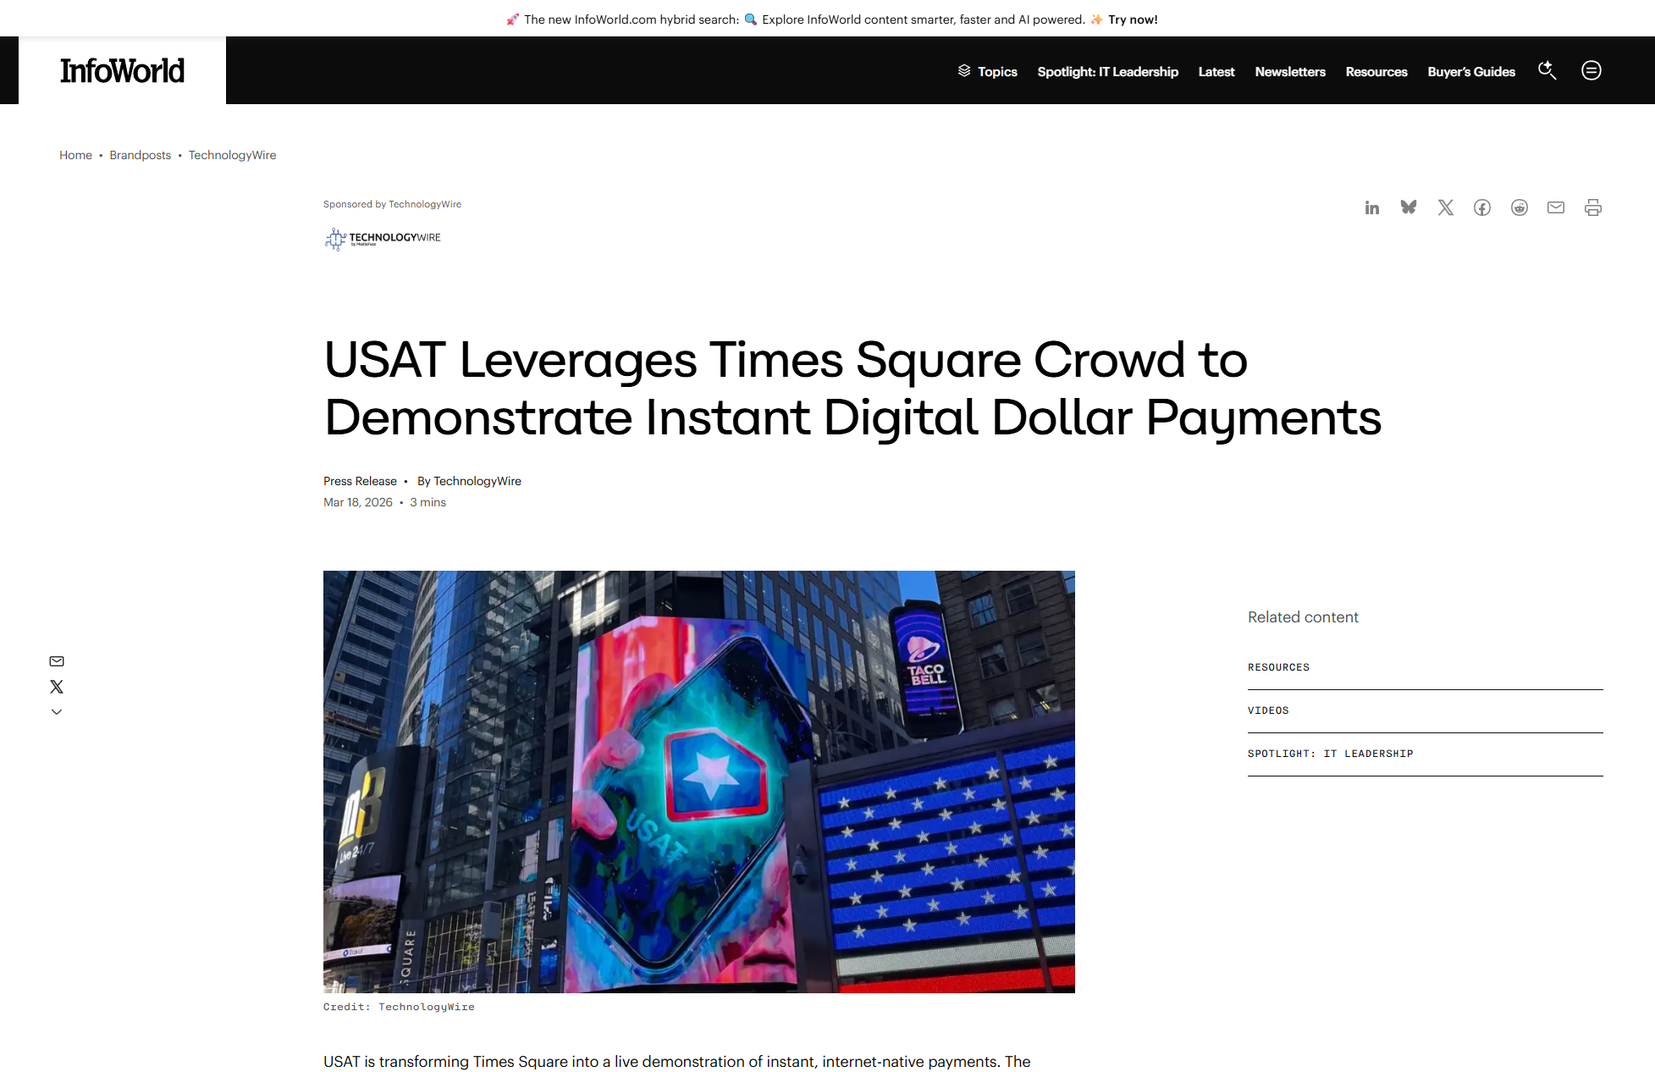This screenshot has width=1655, height=1072.
Task: Share via X from the left sidebar
Action: [57, 686]
